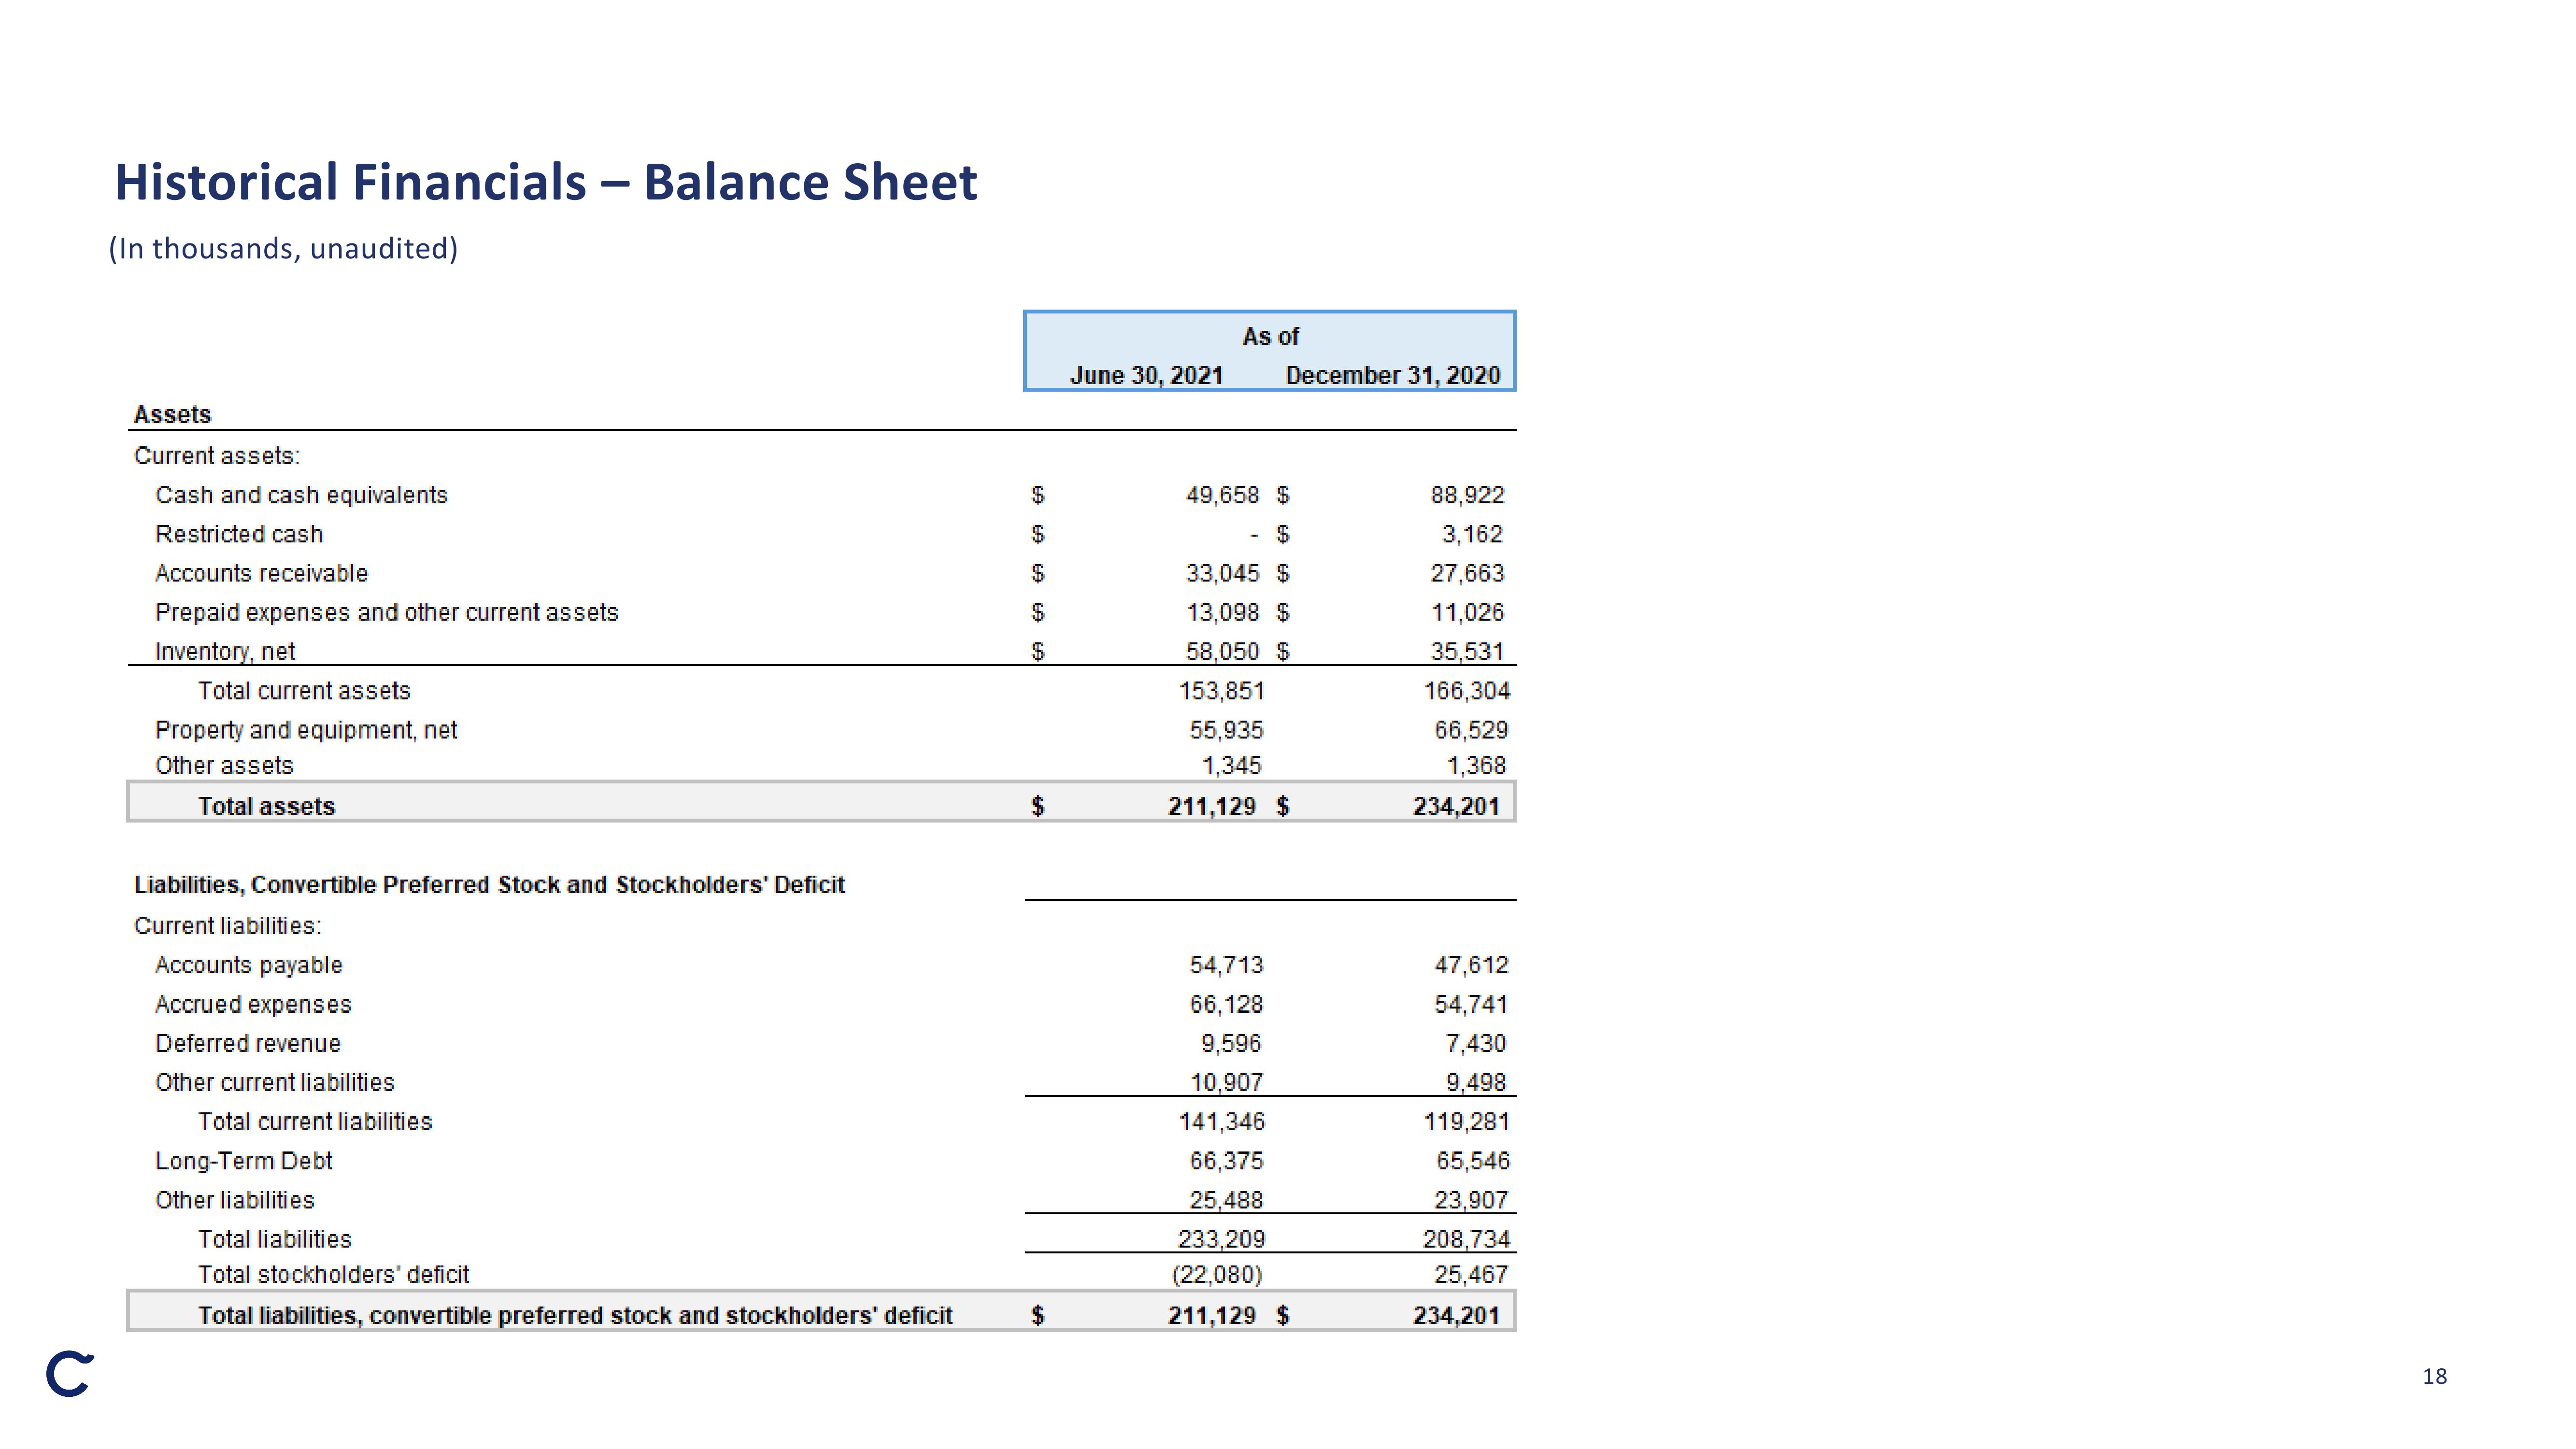Click the 'Accounts receivable' label

pos(261,573)
